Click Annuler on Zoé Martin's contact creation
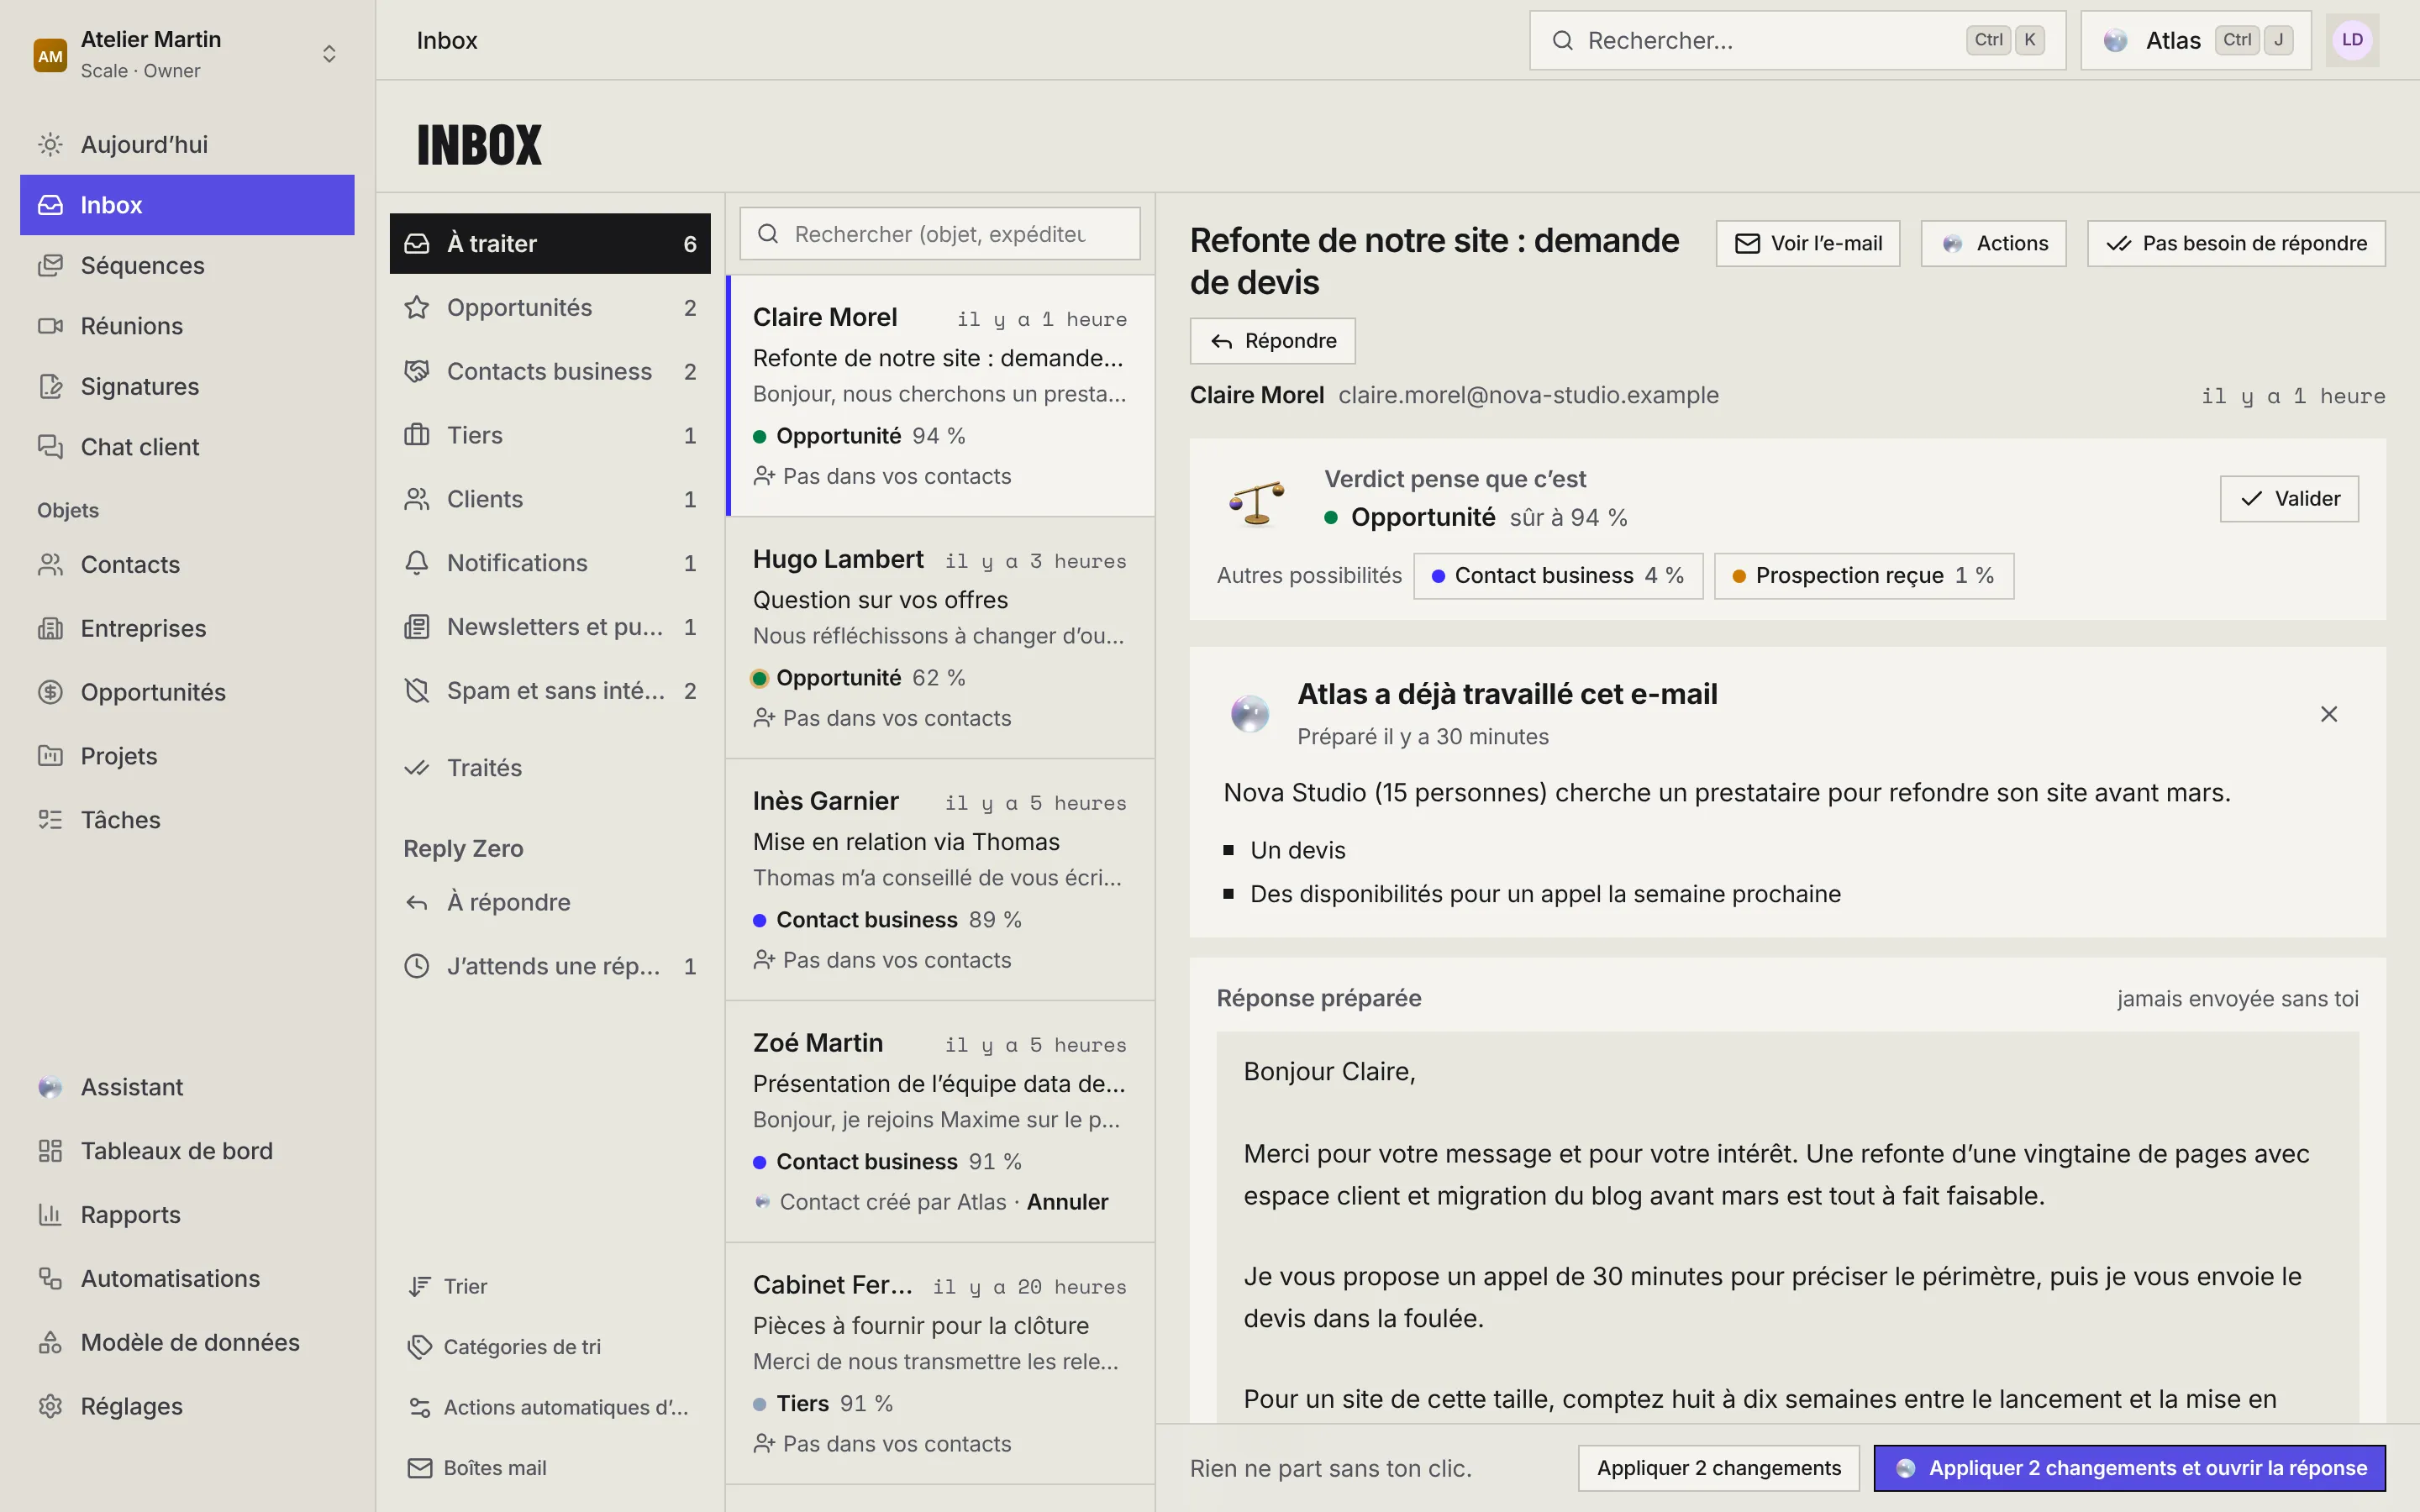This screenshot has width=2420, height=1512. 1067,1202
